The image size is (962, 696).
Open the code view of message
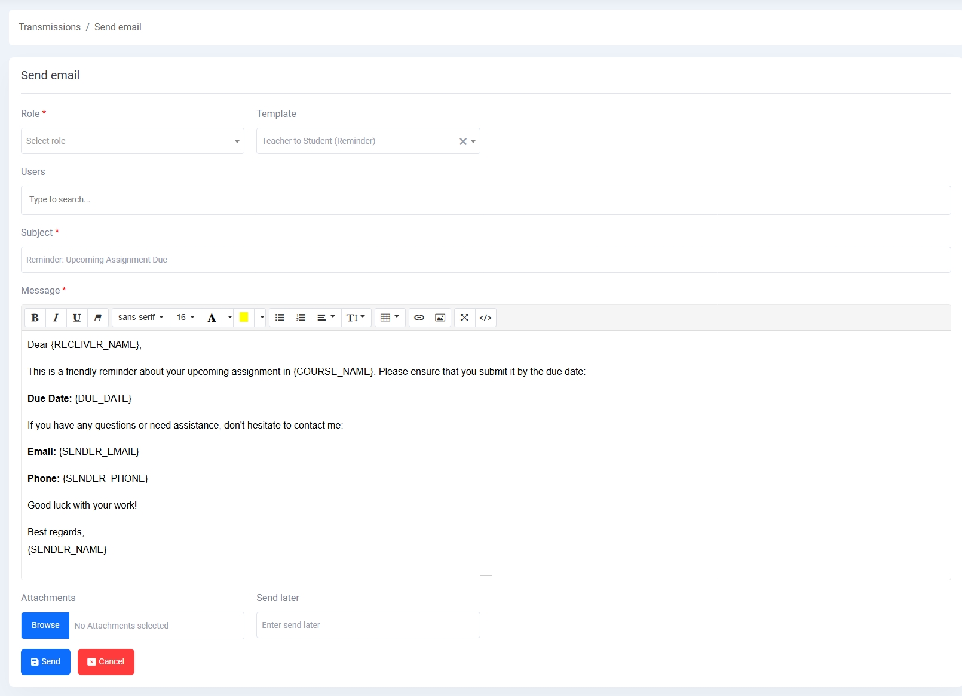click(486, 318)
